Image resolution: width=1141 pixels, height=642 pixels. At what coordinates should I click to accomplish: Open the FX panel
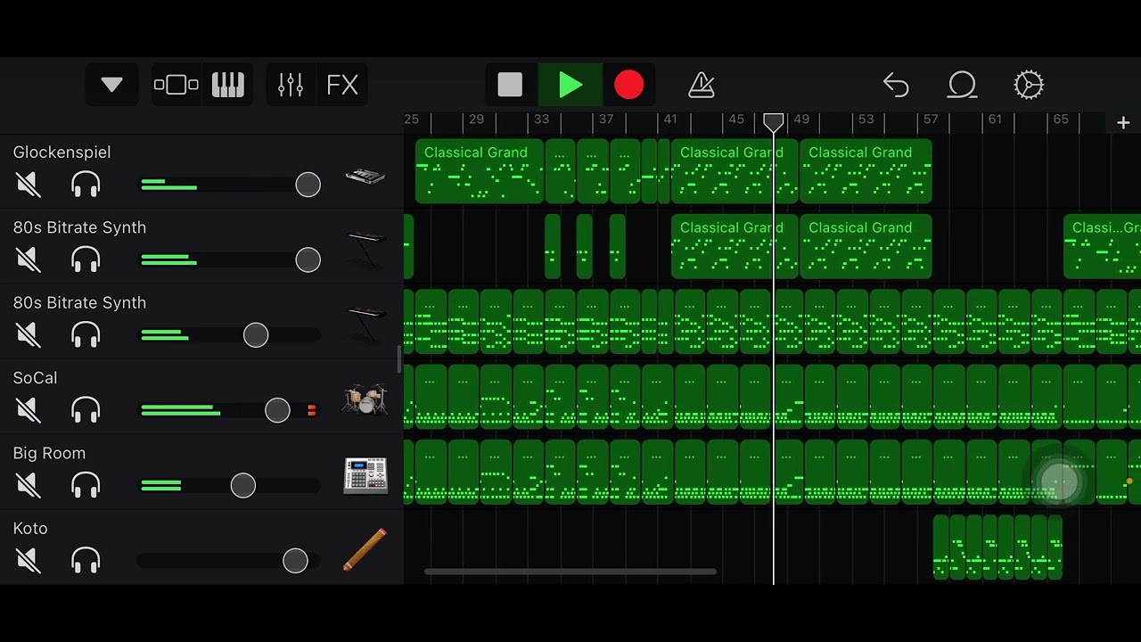pyautogui.click(x=342, y=85)
